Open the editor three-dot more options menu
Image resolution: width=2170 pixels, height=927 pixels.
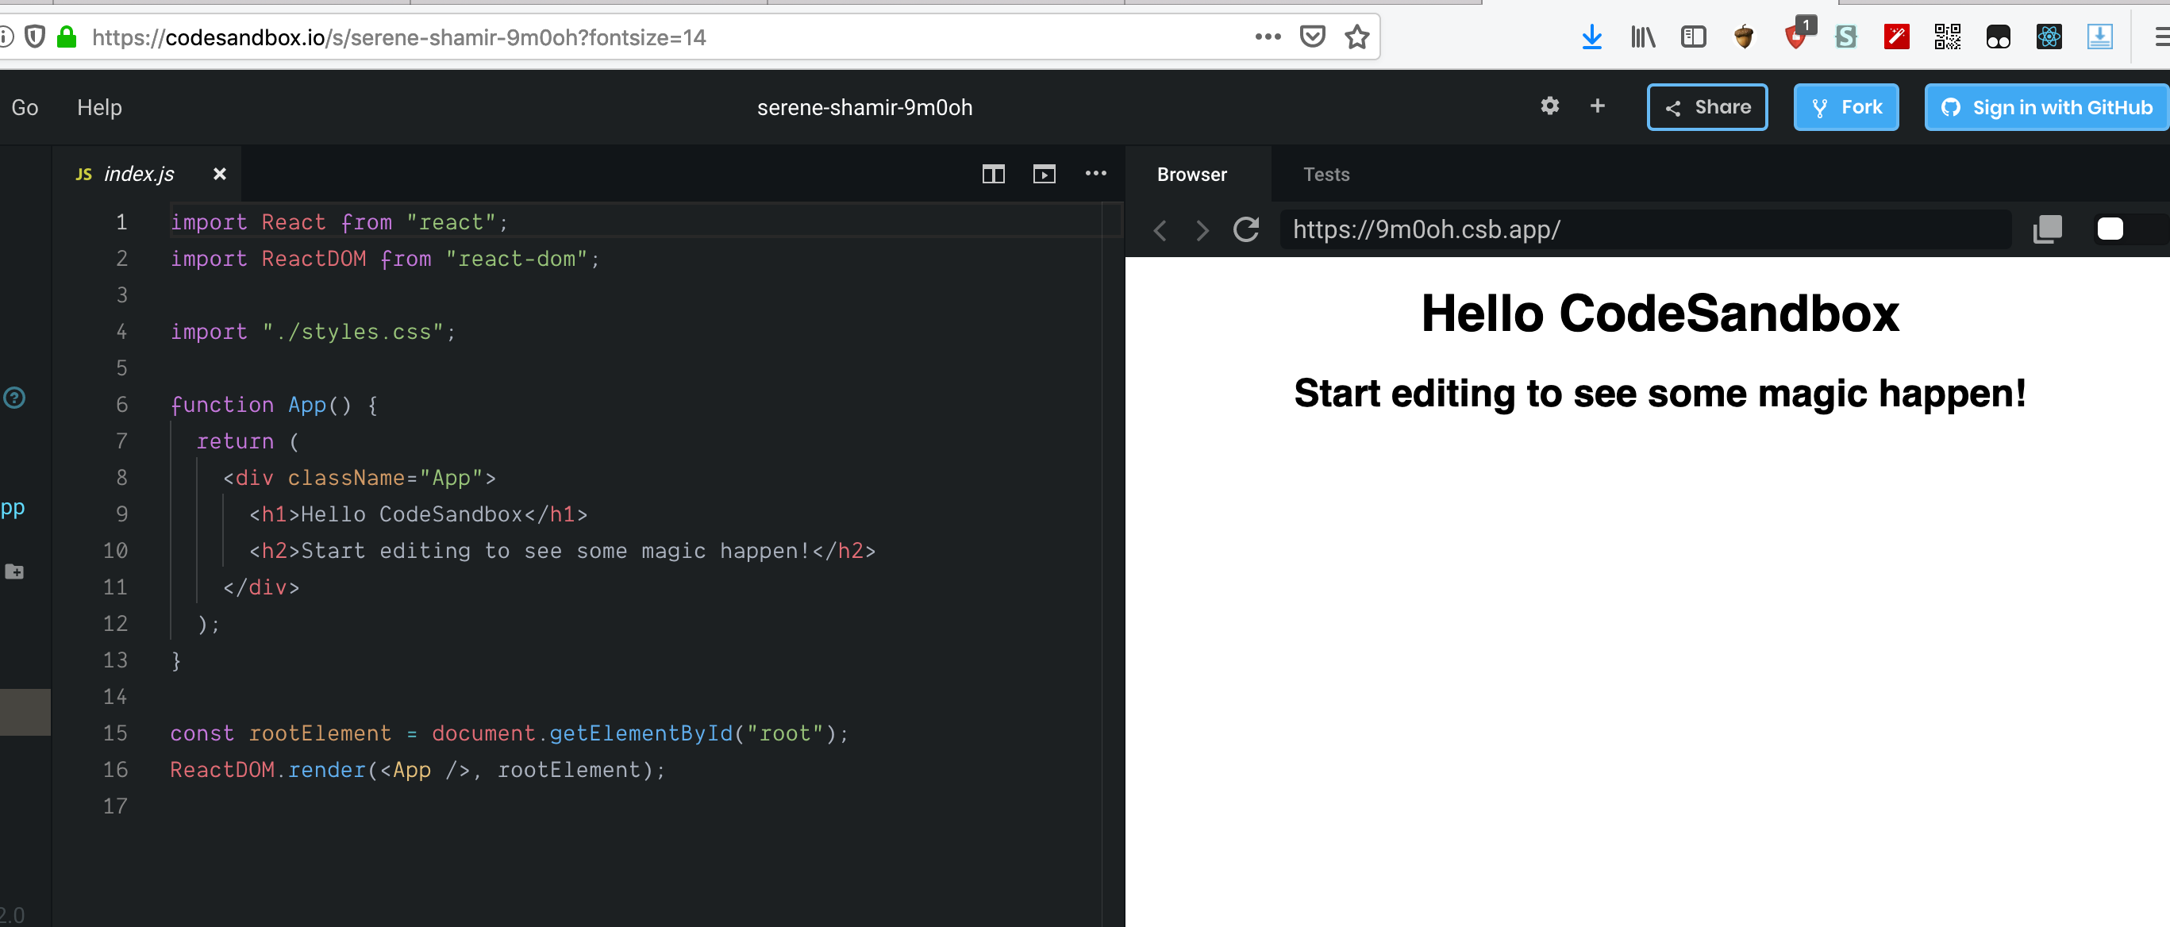1095,174
